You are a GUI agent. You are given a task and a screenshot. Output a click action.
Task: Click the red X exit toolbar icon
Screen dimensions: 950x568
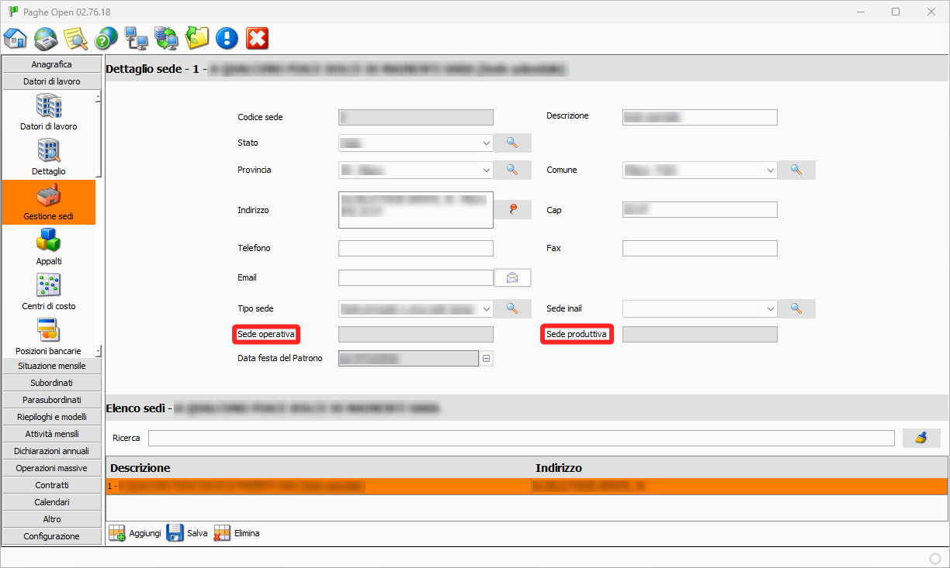click(x=257, y=38)
